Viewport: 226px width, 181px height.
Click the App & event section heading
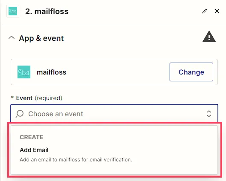point(41,38)
